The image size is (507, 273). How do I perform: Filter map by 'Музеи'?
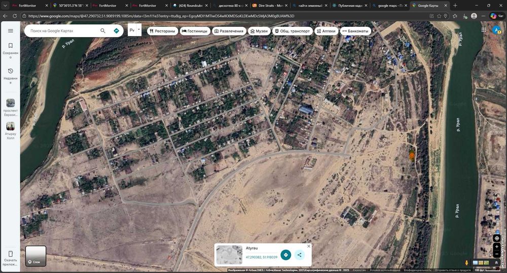pos(259,31)
